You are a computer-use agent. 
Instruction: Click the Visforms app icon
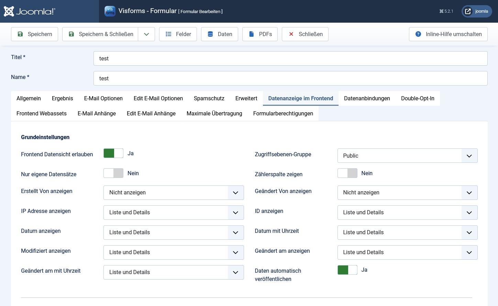[110, 11]
